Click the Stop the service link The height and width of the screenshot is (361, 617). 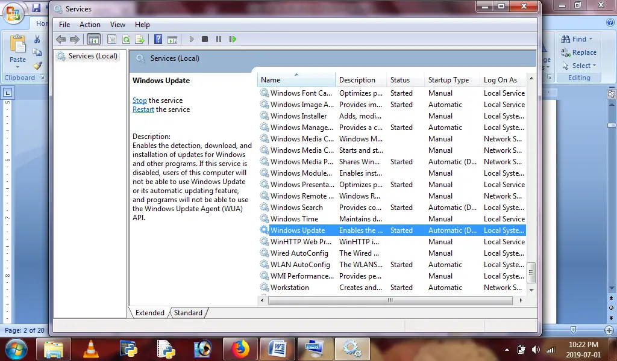[139, 100]
